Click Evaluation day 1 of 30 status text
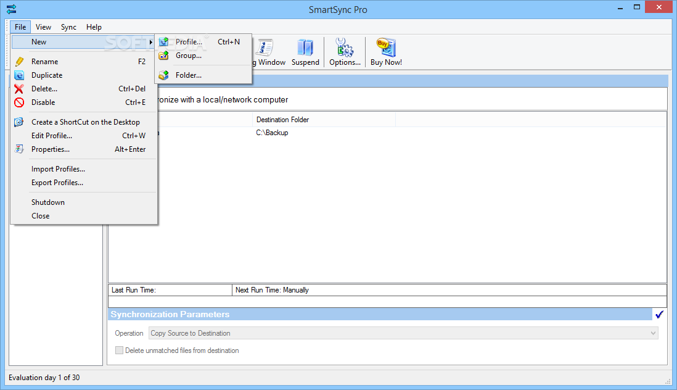 (44, 378)
